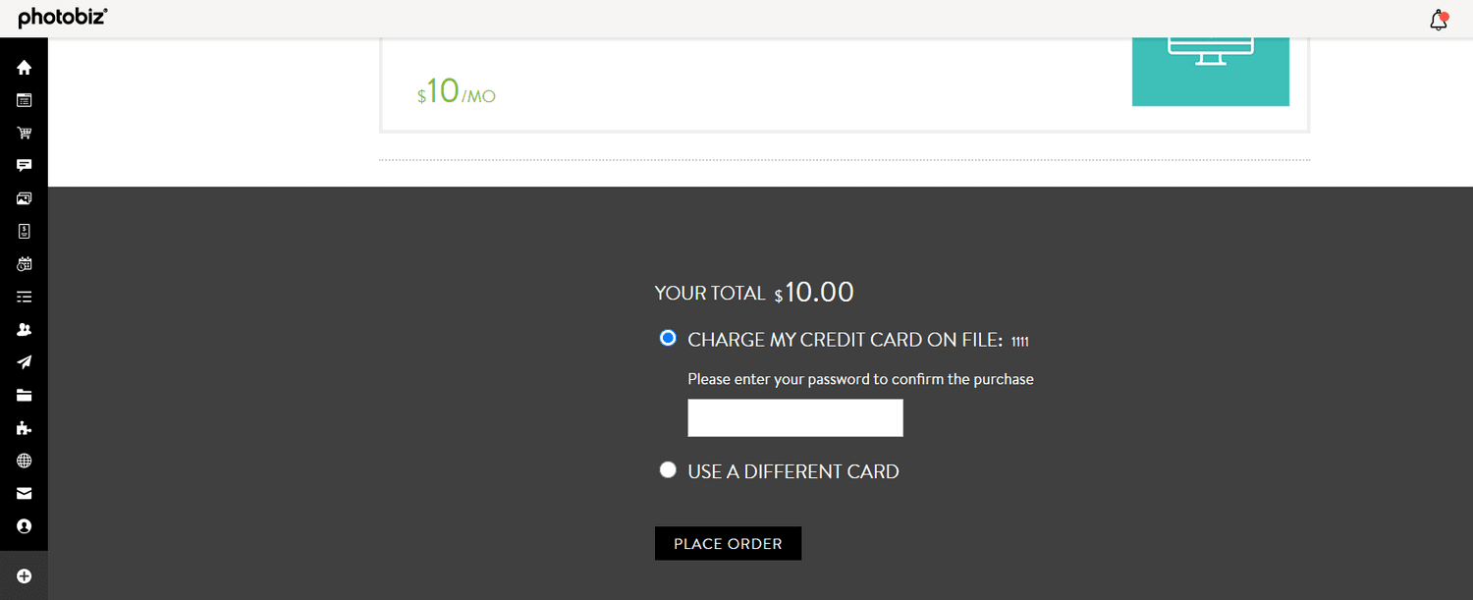
Task: Go to the Home sidebar icon
Action: coord(25,68)
